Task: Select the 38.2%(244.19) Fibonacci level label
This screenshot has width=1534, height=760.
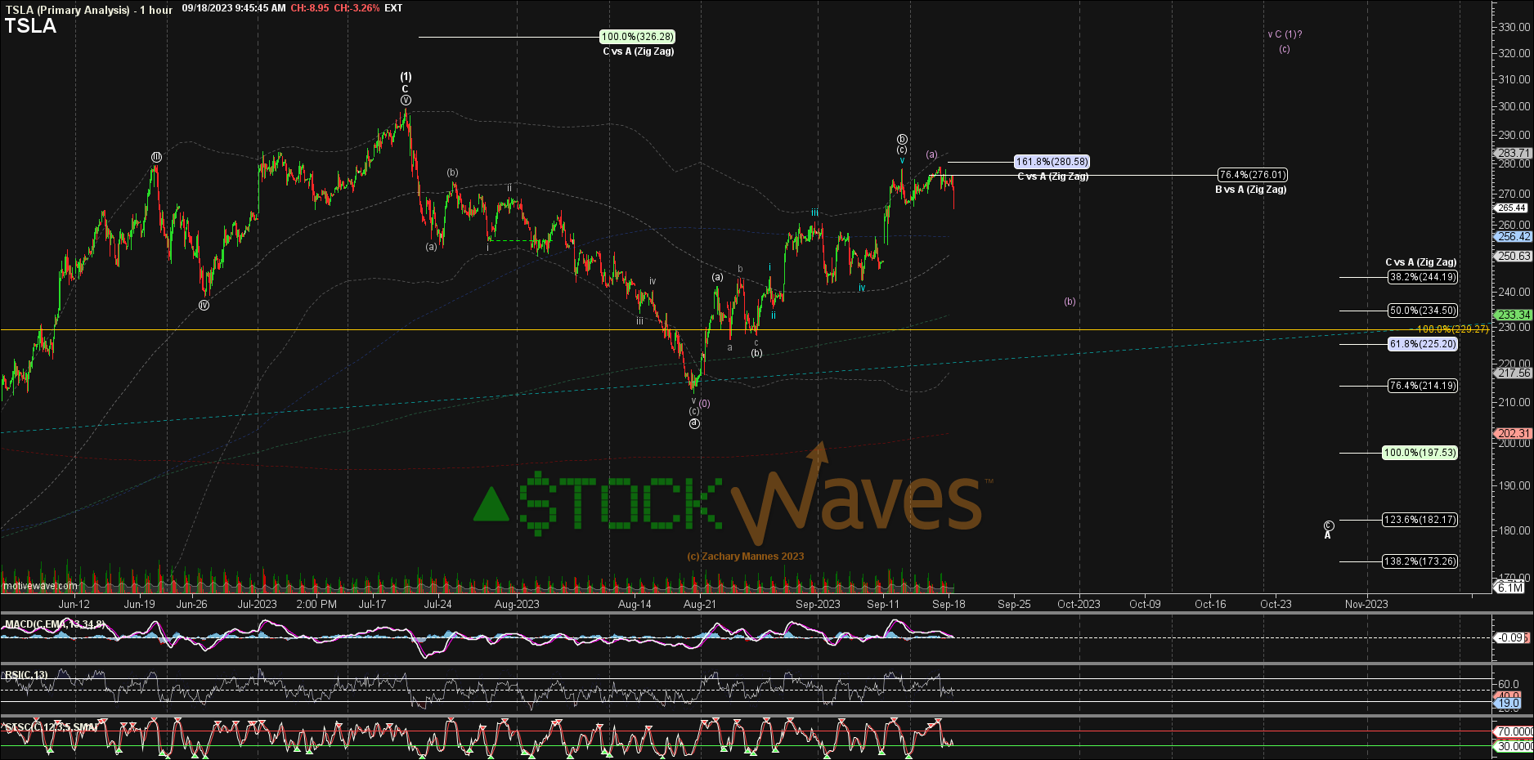Action: 1423,277
